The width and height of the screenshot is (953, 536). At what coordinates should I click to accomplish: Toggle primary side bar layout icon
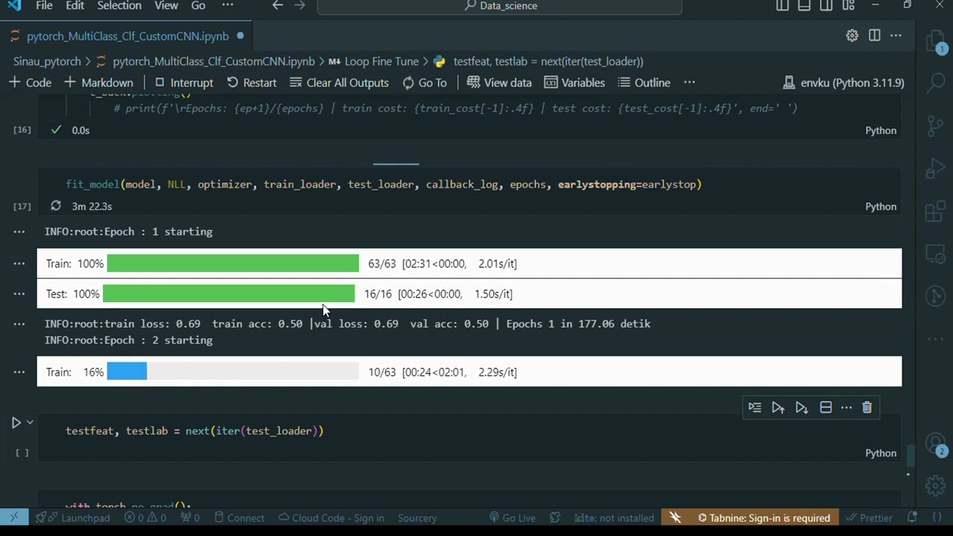click(x=782, y=6)
